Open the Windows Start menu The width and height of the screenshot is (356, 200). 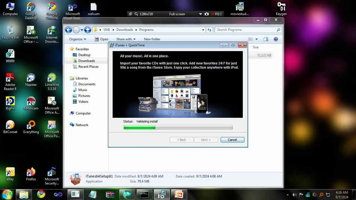click(x=7, y=194)
